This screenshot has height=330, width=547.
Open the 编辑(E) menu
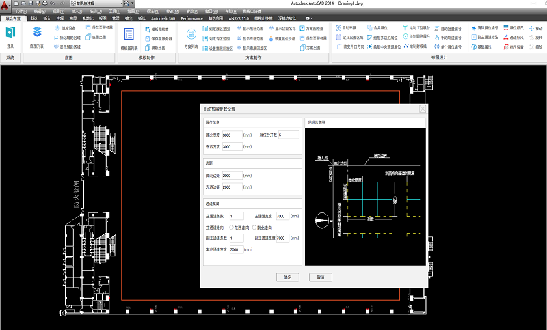click(x=40, y=12)
